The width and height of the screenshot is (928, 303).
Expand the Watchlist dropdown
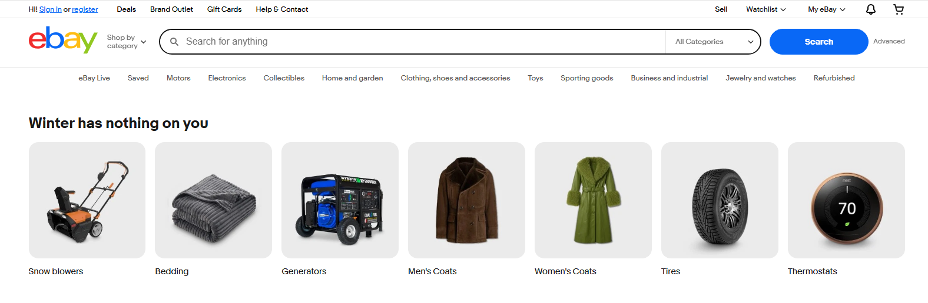(x=765, y=9)
